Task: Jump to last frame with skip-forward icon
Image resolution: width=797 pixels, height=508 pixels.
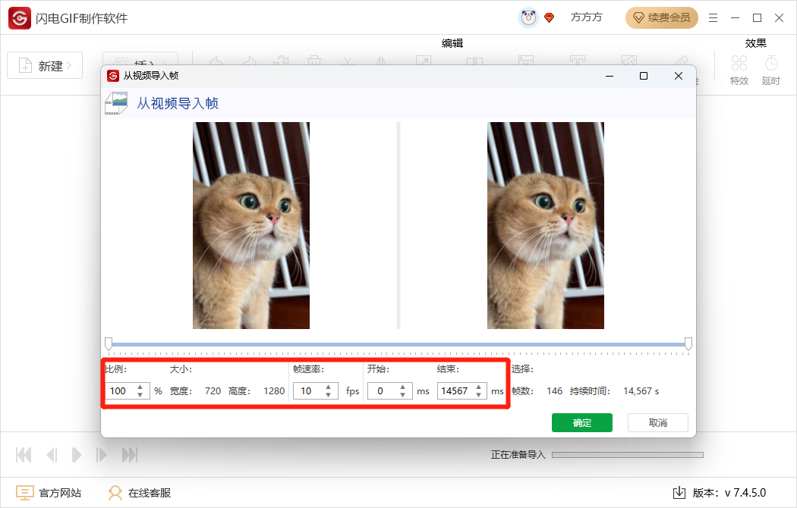Action: point(129,454)
